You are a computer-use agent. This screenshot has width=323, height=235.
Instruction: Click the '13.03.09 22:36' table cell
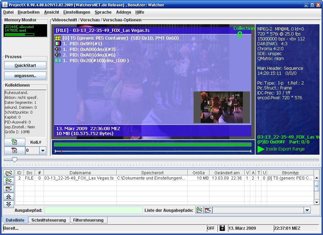[x=227, y=178]
